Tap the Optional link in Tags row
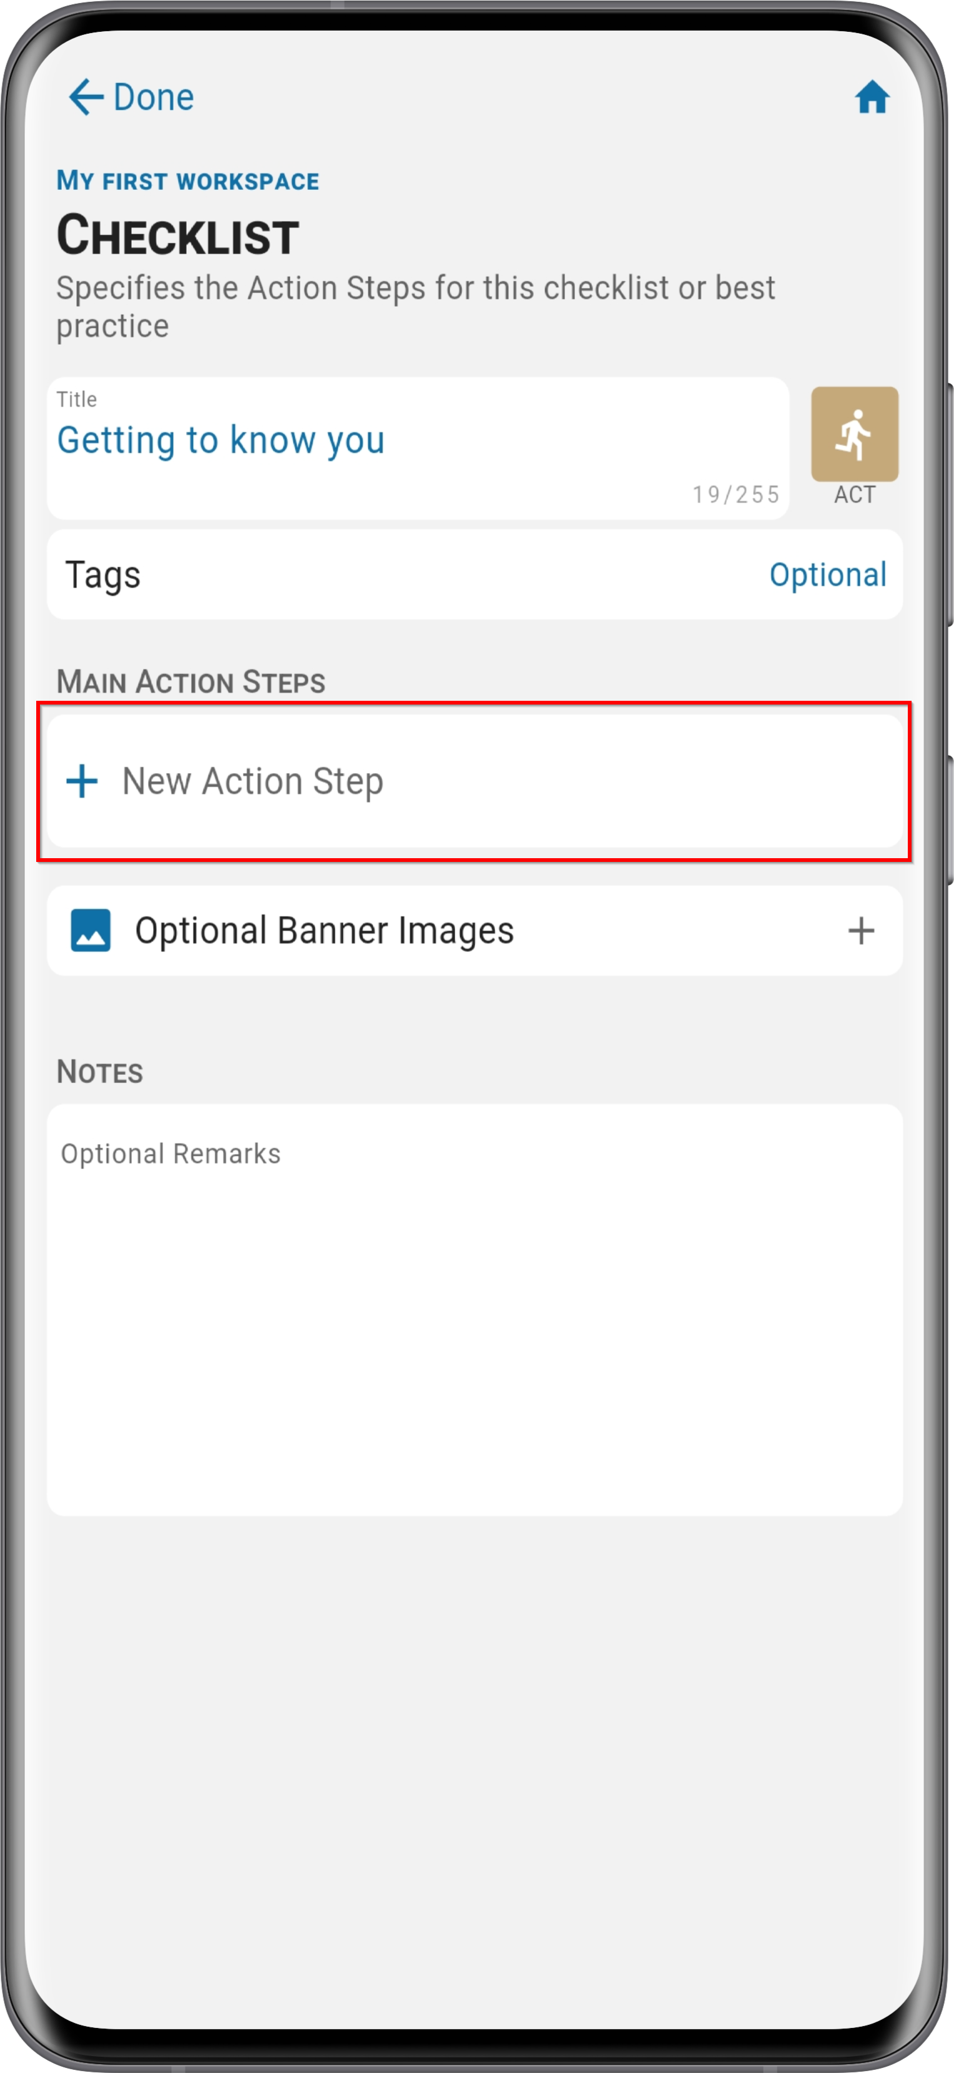Viewport: 954px width, 2073px height. tap(828, 575)
